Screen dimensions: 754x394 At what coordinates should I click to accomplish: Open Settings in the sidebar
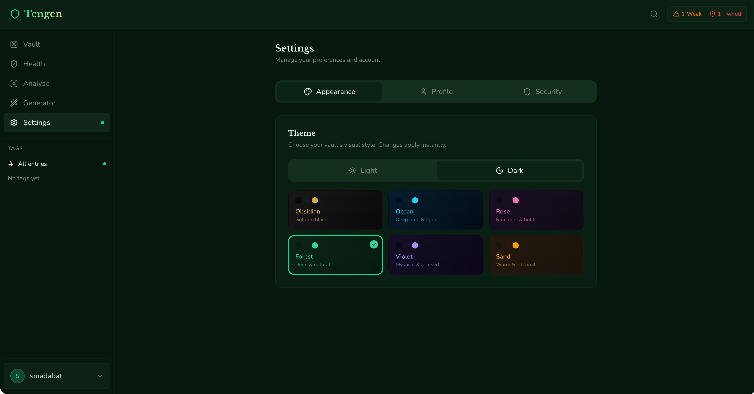(37, 123)
